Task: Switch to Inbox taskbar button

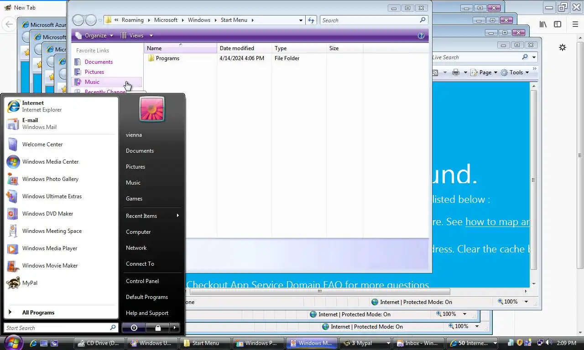Action: [x=418, y=343]
